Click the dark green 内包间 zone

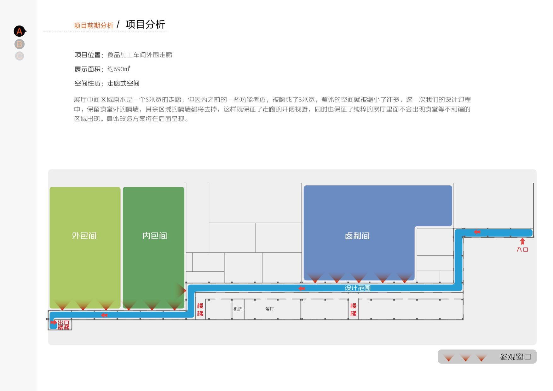[x=153, y=248]
